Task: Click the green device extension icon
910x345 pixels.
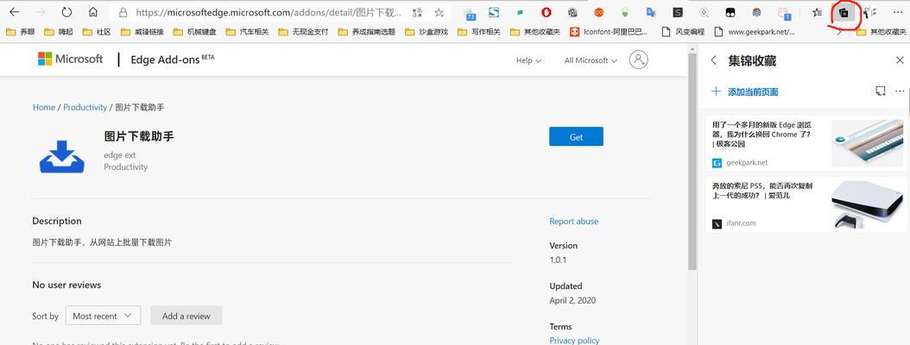Action: [625, 12]
